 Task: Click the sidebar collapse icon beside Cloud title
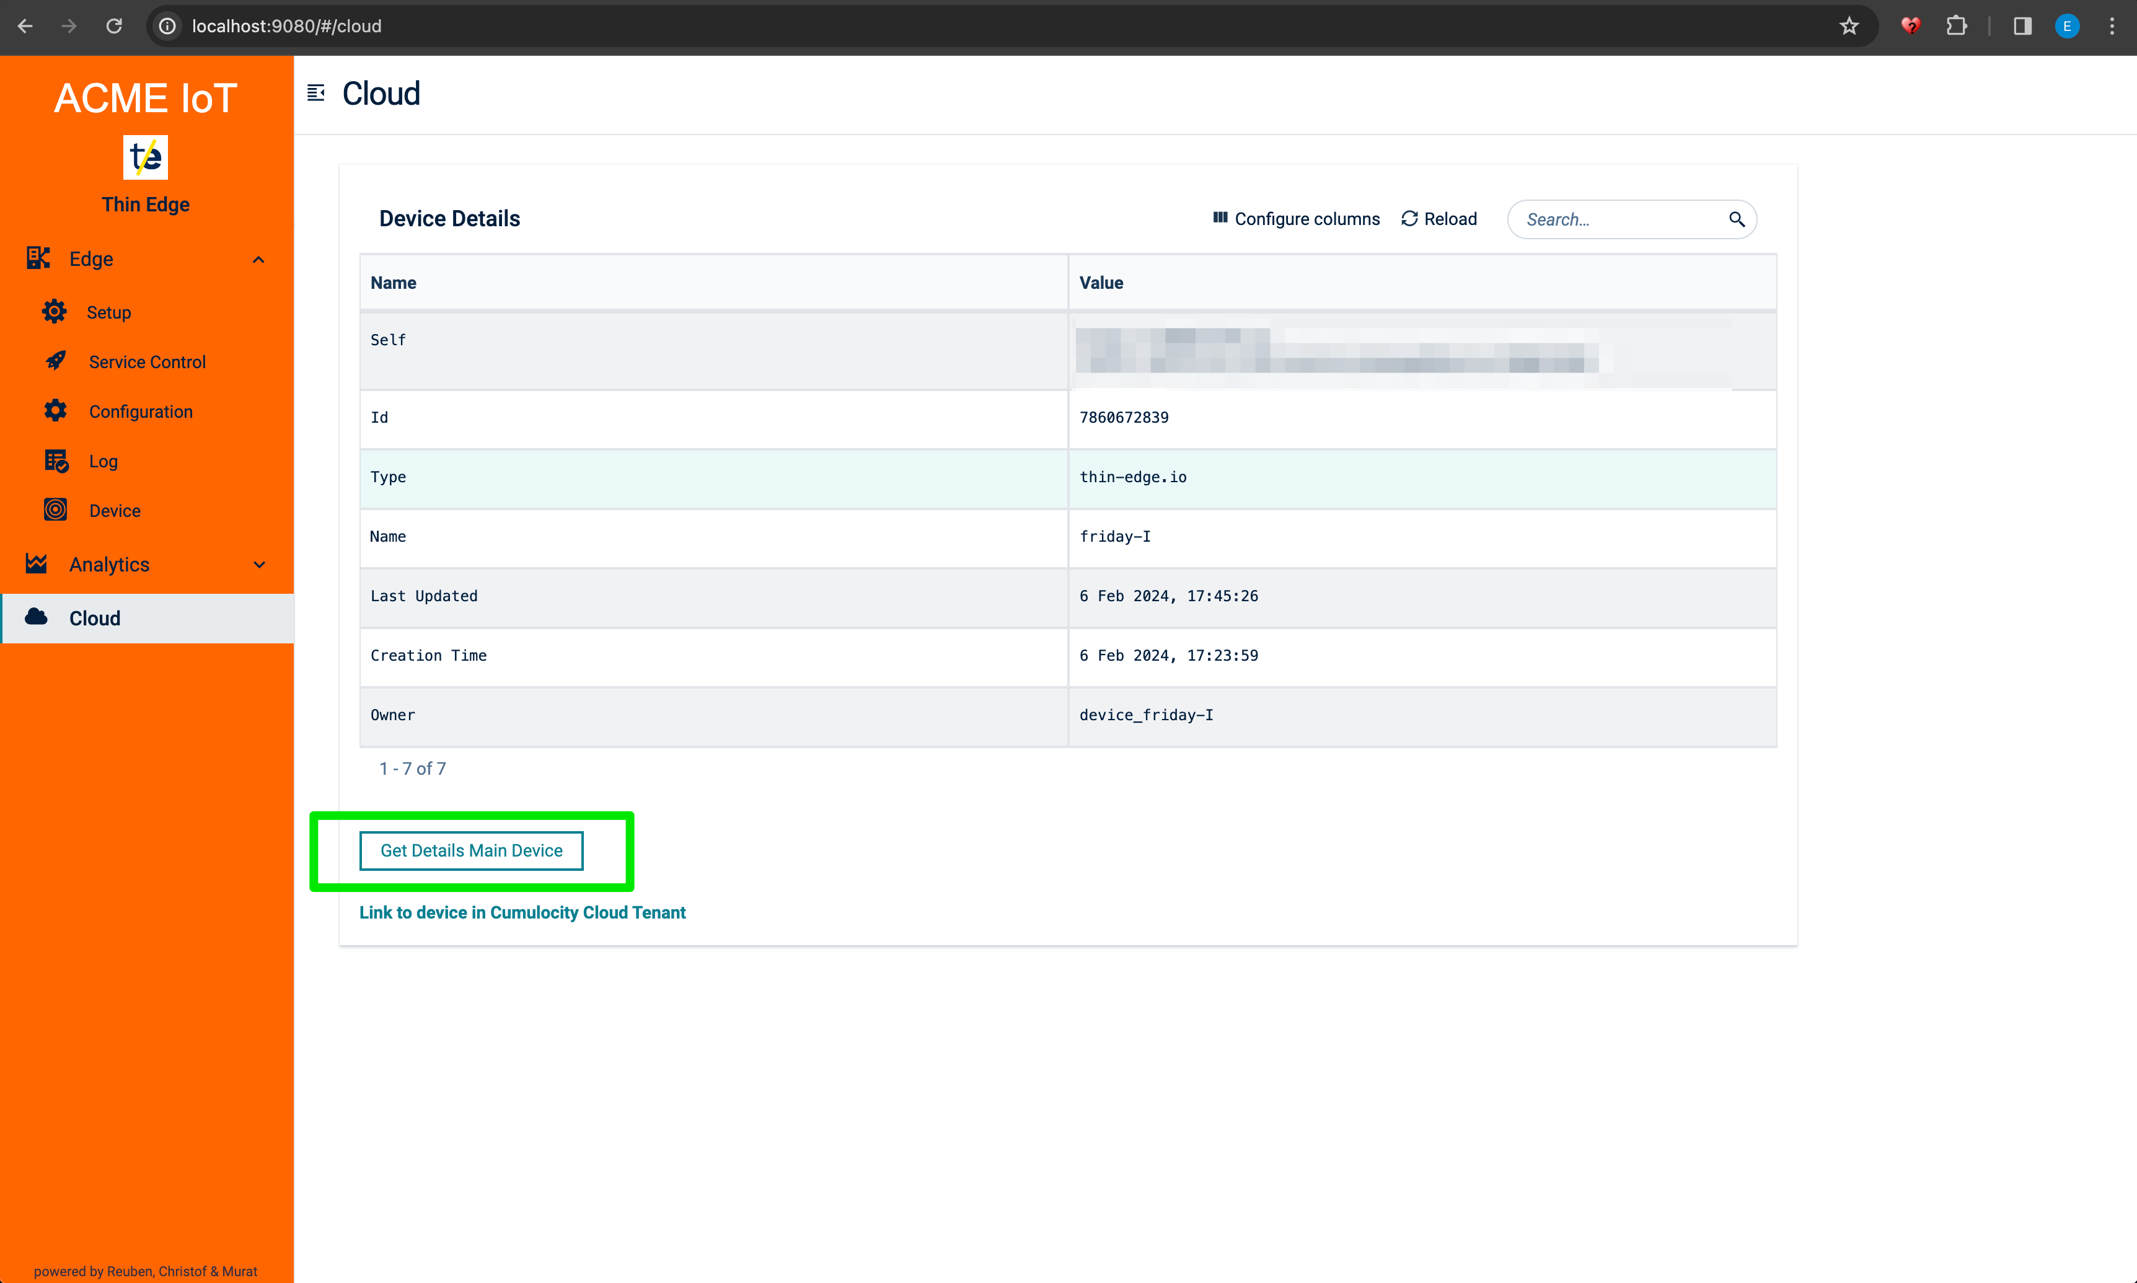pyautogui.click(x=315, y=94)
